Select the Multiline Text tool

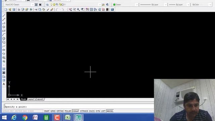click(x=4, y=84)
